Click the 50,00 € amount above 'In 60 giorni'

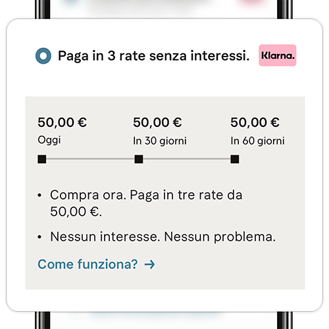[255, 122]
